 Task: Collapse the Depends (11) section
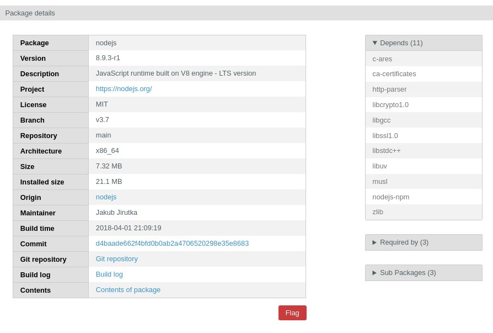click(x=398, y=43)
